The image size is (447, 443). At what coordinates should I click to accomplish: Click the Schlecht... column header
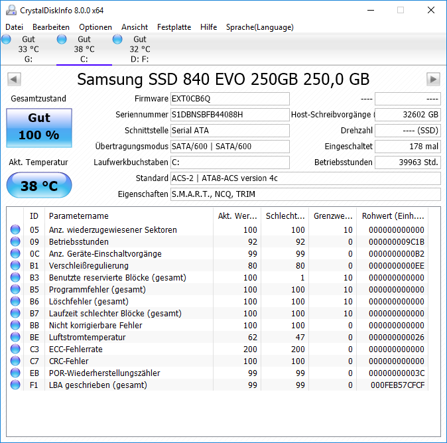tap(285, 216)
